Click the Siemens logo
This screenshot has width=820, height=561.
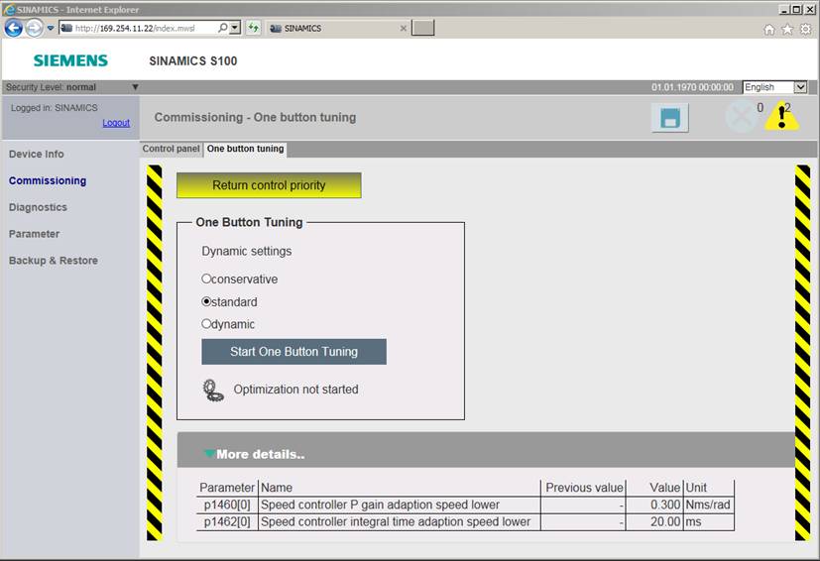point(70,60)
